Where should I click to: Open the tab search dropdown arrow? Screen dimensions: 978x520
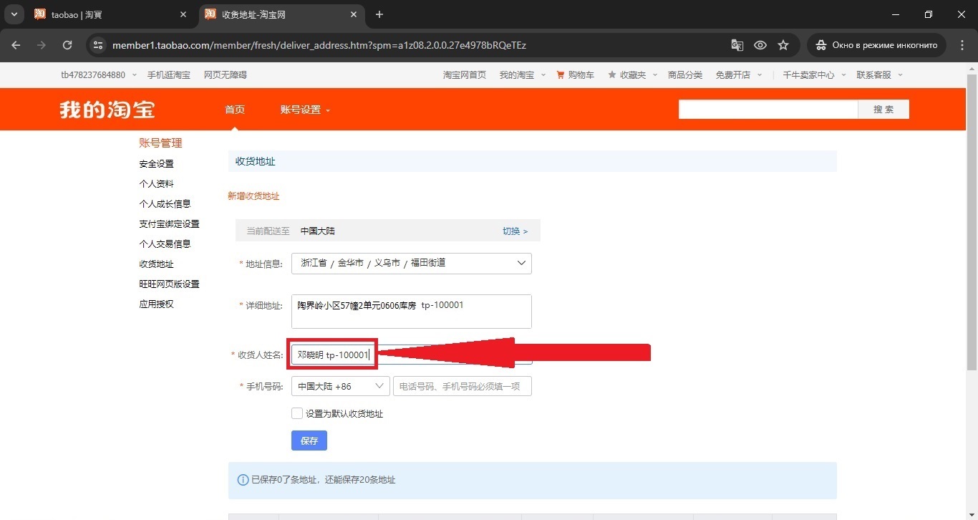tap(14, 14)
